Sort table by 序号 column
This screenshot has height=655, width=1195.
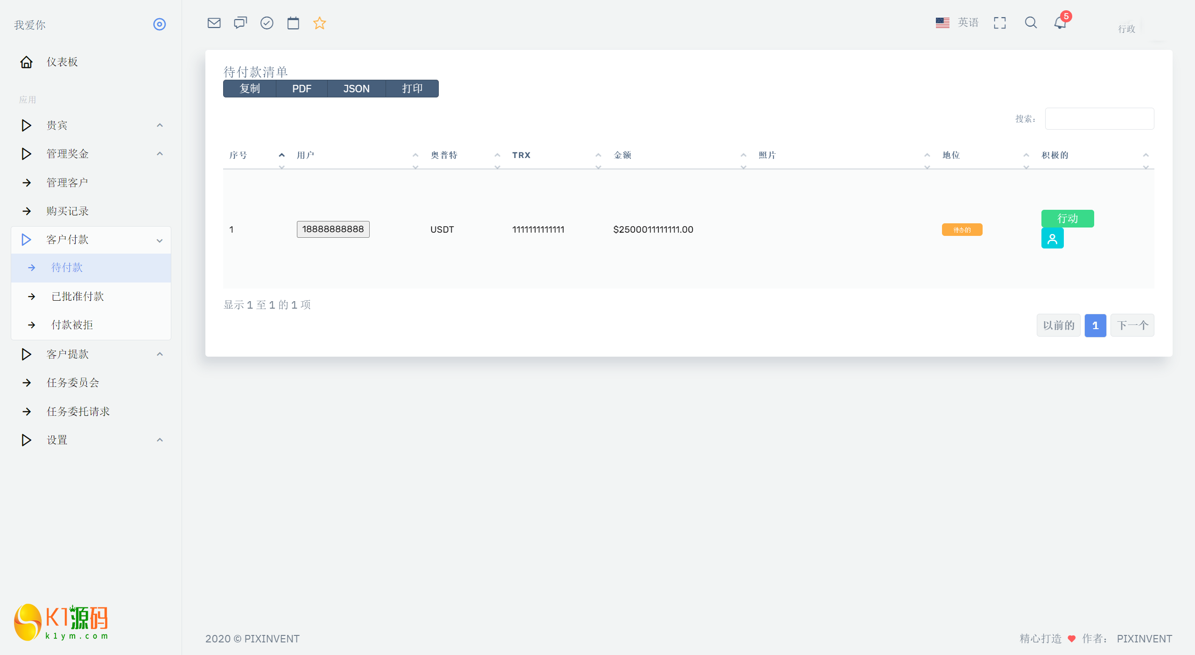click(x=256, y=155)
